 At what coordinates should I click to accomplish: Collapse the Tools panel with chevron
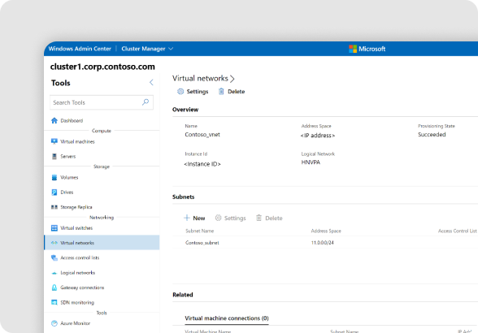(x=151, y=82)
